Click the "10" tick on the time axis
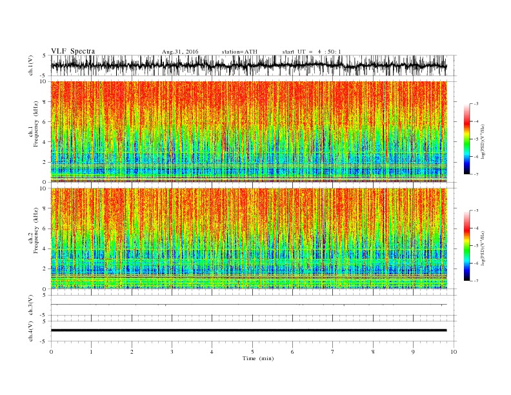The height and width of the screenshot is (395, 511). [454, 352]
